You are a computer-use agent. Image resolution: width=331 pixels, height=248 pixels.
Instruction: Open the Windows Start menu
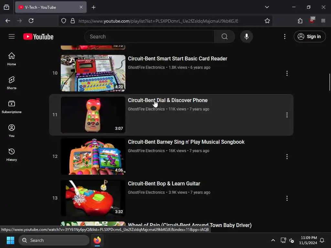10,240
